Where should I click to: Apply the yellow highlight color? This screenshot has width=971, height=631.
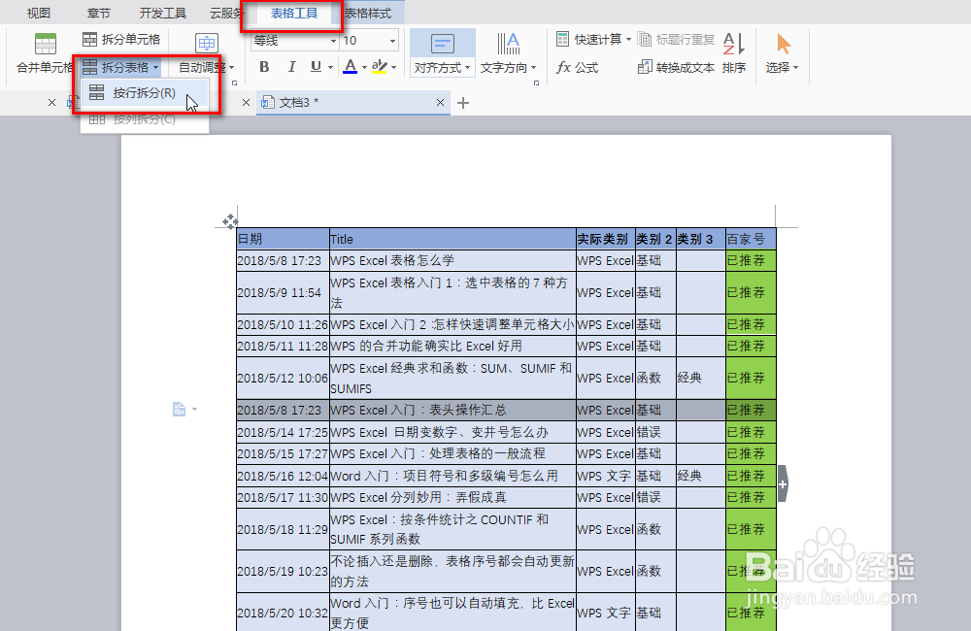(379, 67)
